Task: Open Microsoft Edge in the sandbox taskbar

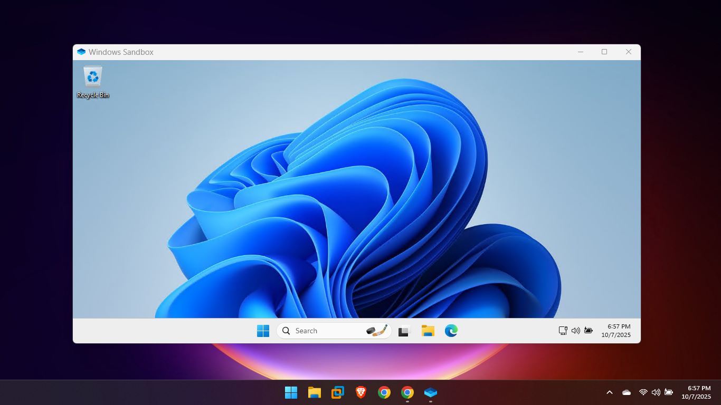Action: click(x=451, y=331)
